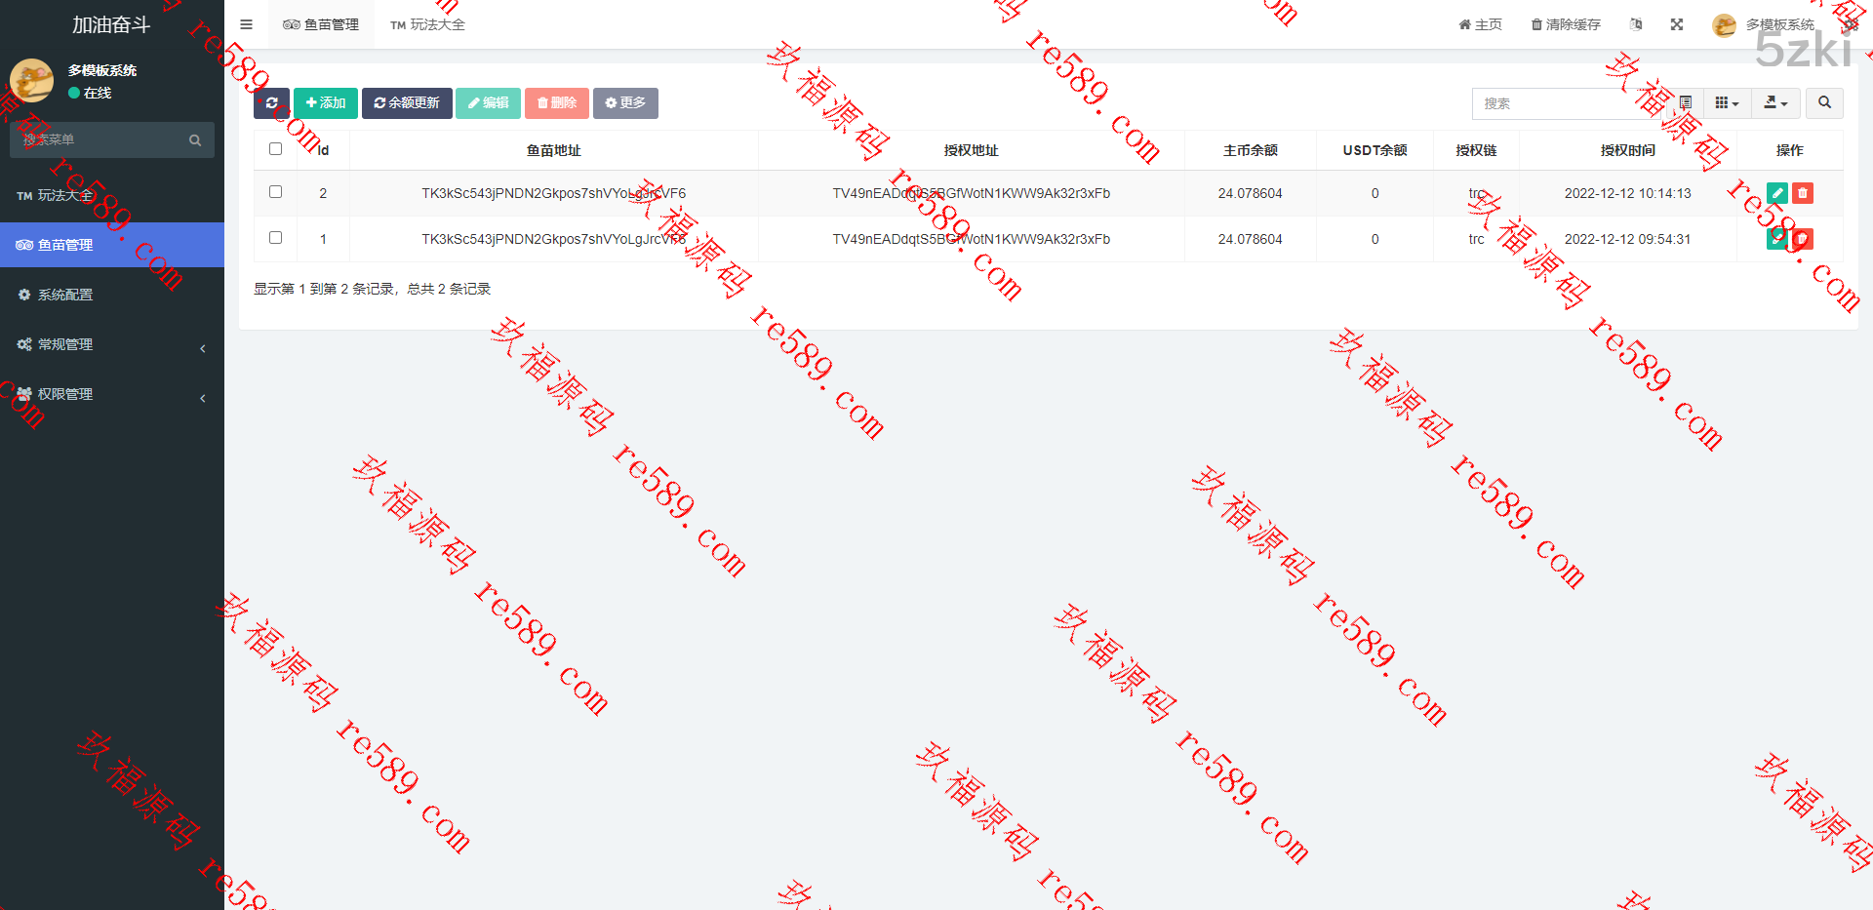1873x910 pixels.
Task: Click the fullscreen expand icon
Action: 1676,24
